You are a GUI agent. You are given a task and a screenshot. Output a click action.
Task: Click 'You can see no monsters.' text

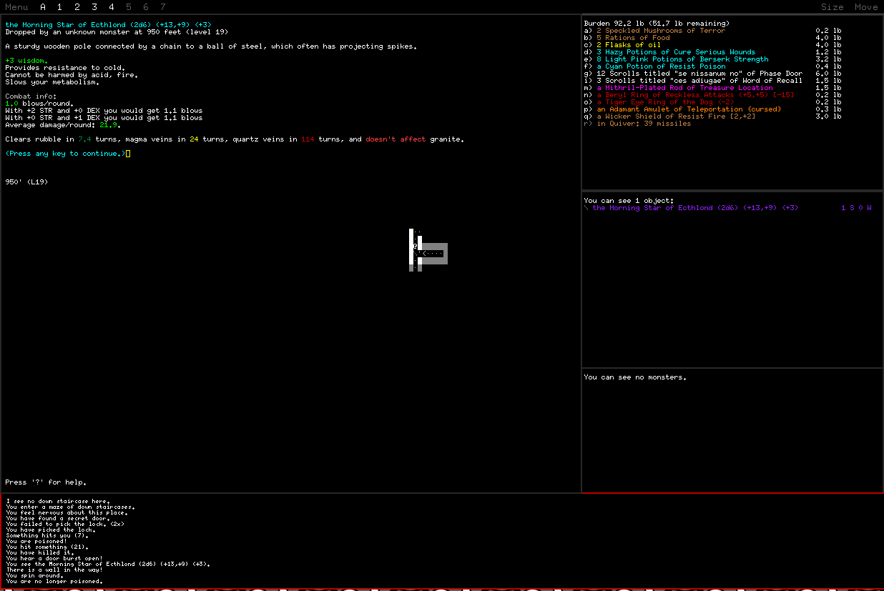pos(635,377)
